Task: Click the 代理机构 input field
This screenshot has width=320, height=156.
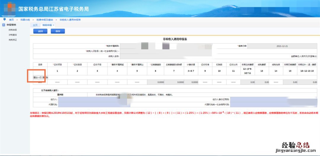Action: pos(89,105)
